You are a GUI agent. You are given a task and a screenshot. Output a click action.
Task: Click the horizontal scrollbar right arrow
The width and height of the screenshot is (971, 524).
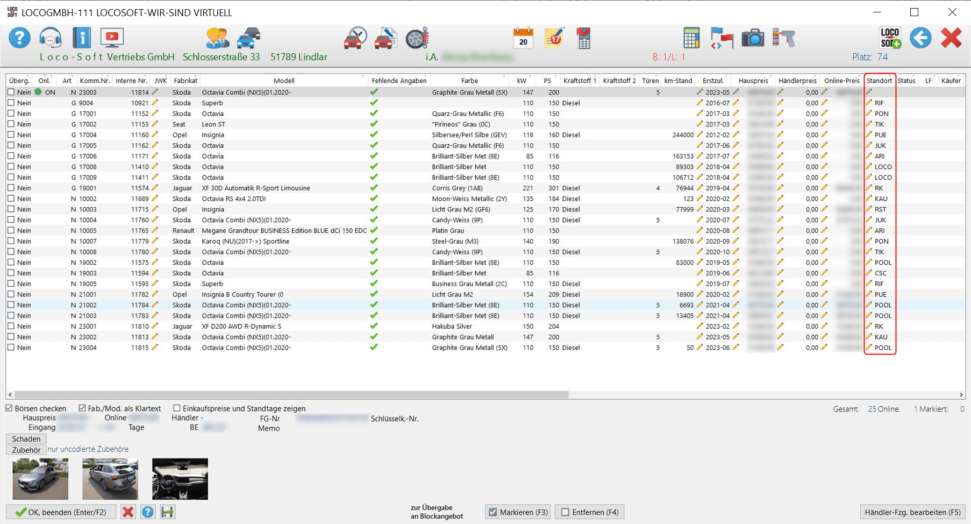pos(961,394)
